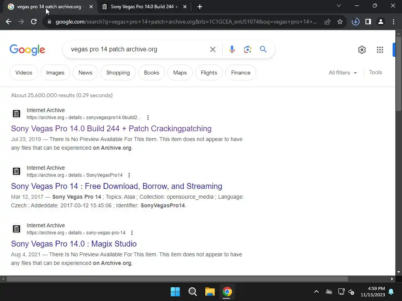Image resolution: width=402 pixels, height=301 pixels.
Task: Click the OneDrive cloud tray icon
Action: click(329, 292)
